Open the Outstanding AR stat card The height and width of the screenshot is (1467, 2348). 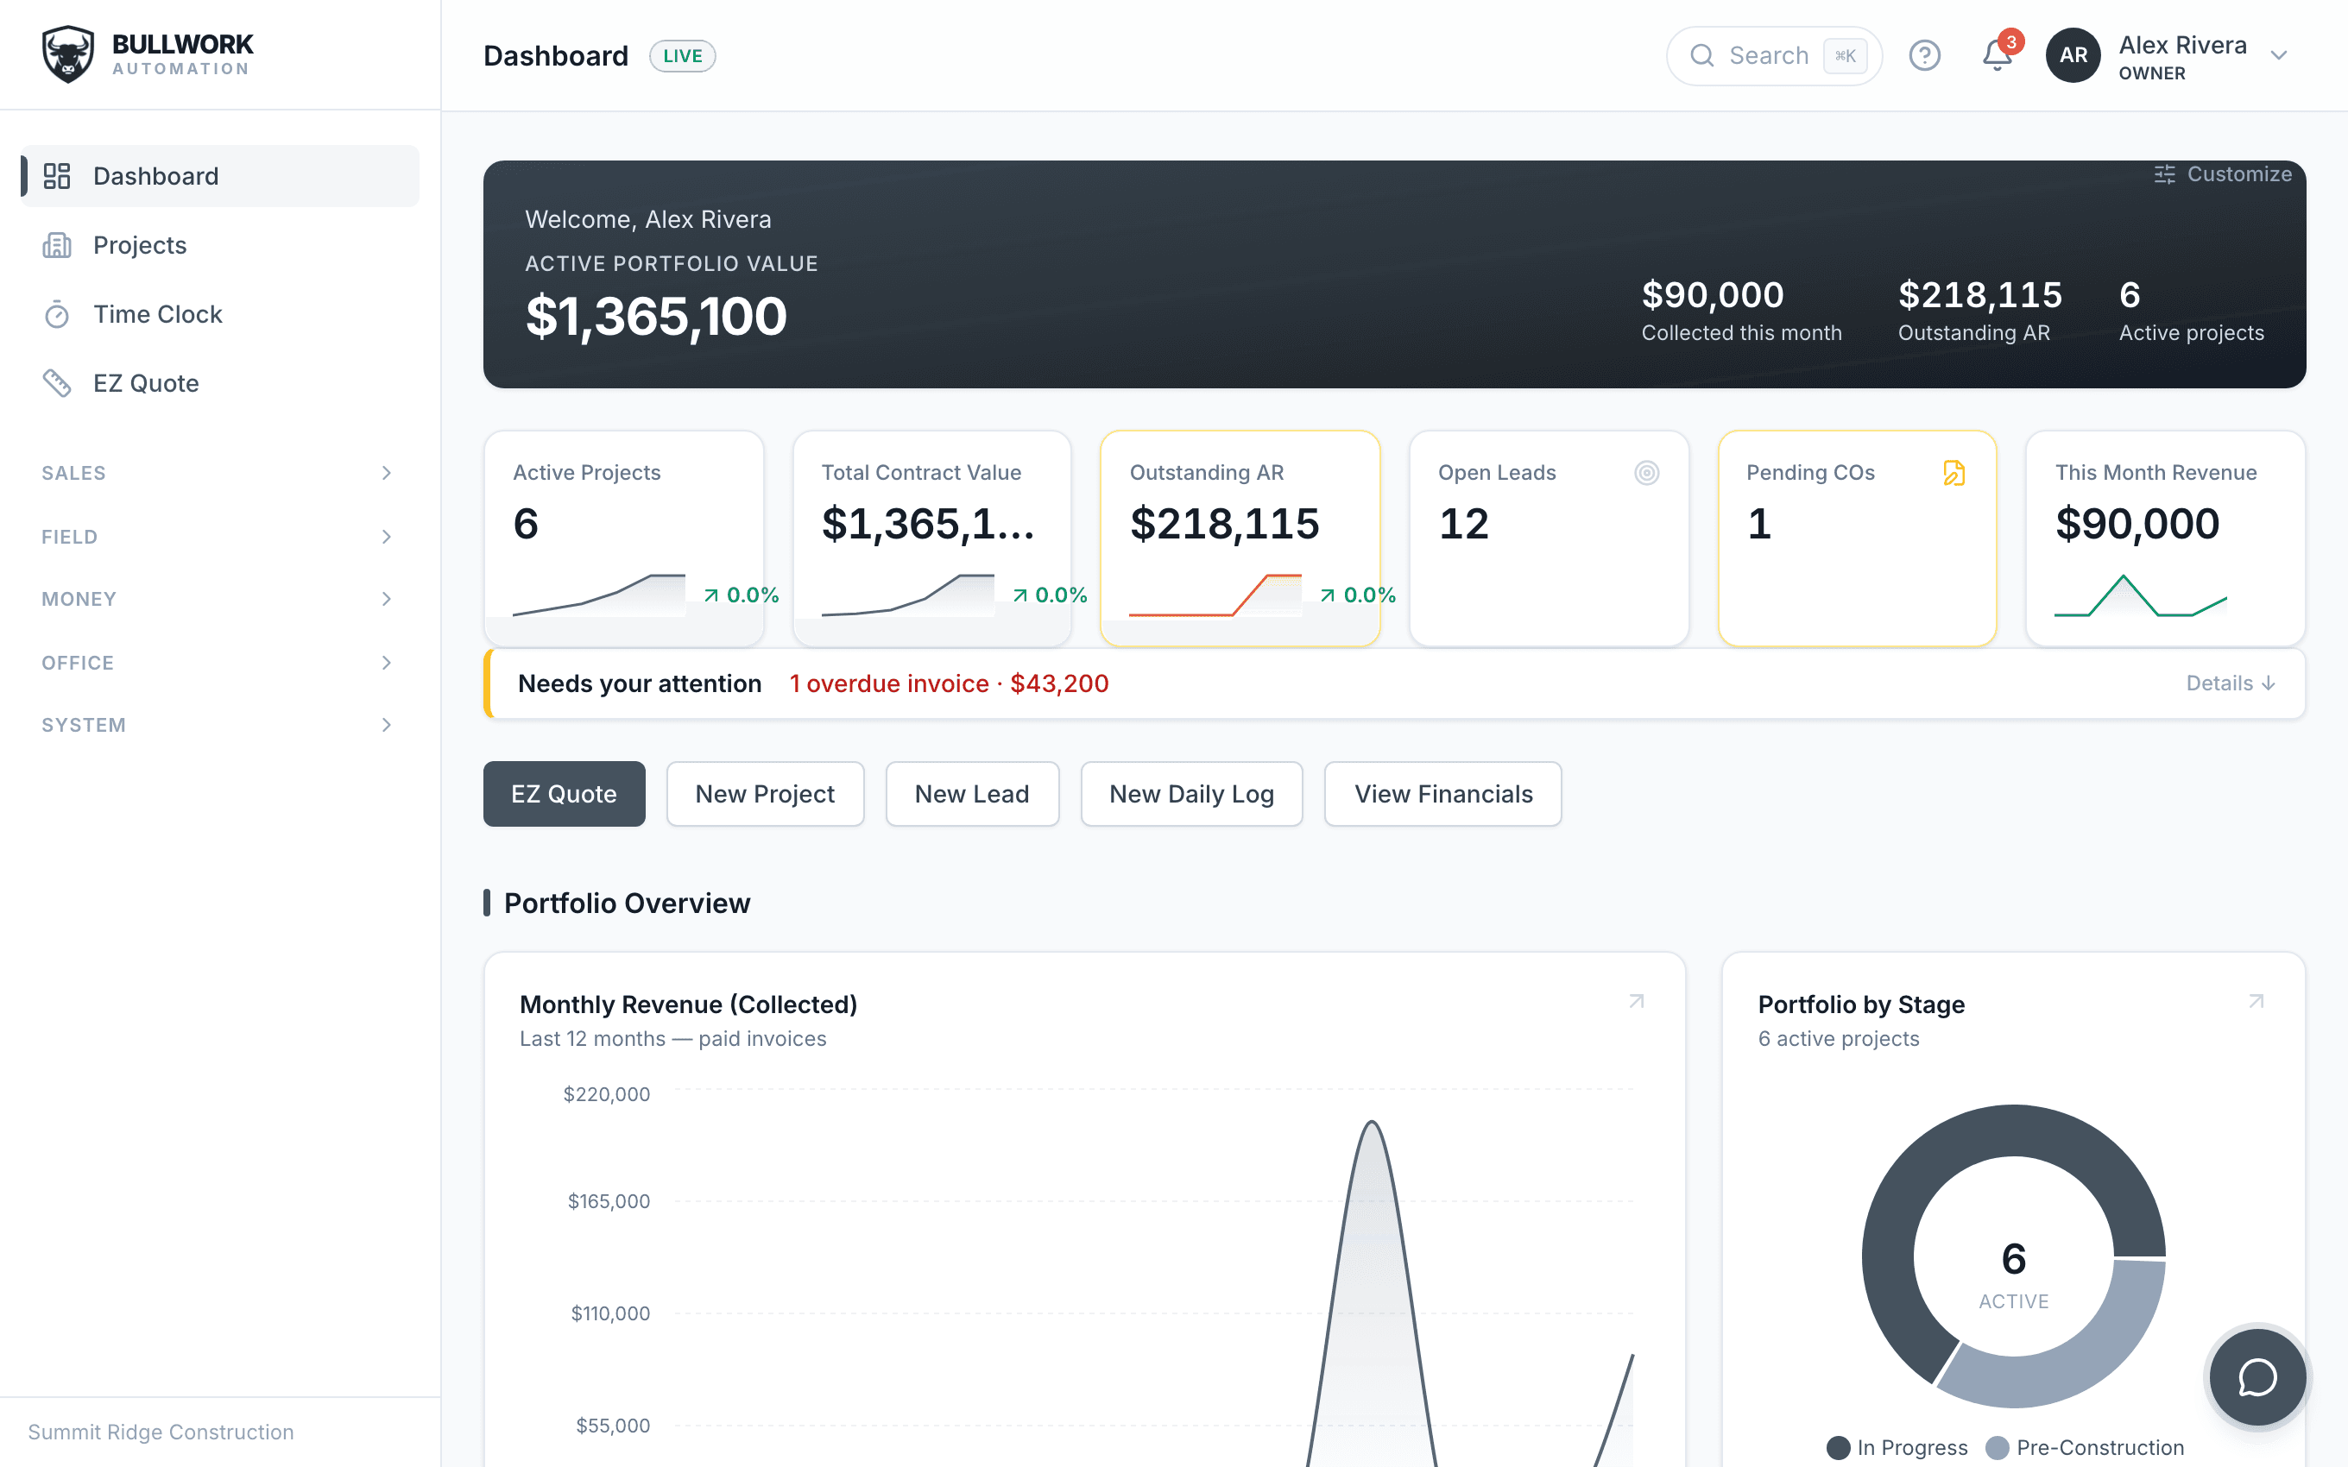1240,538
